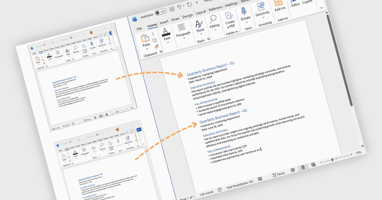Switch to Print Layout view in large window
Viewport: 382px width, 200px height.
(x=303, y=168)
